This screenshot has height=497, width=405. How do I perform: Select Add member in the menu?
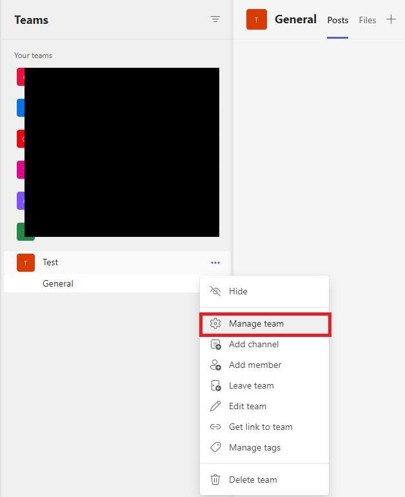click(264, 365)
